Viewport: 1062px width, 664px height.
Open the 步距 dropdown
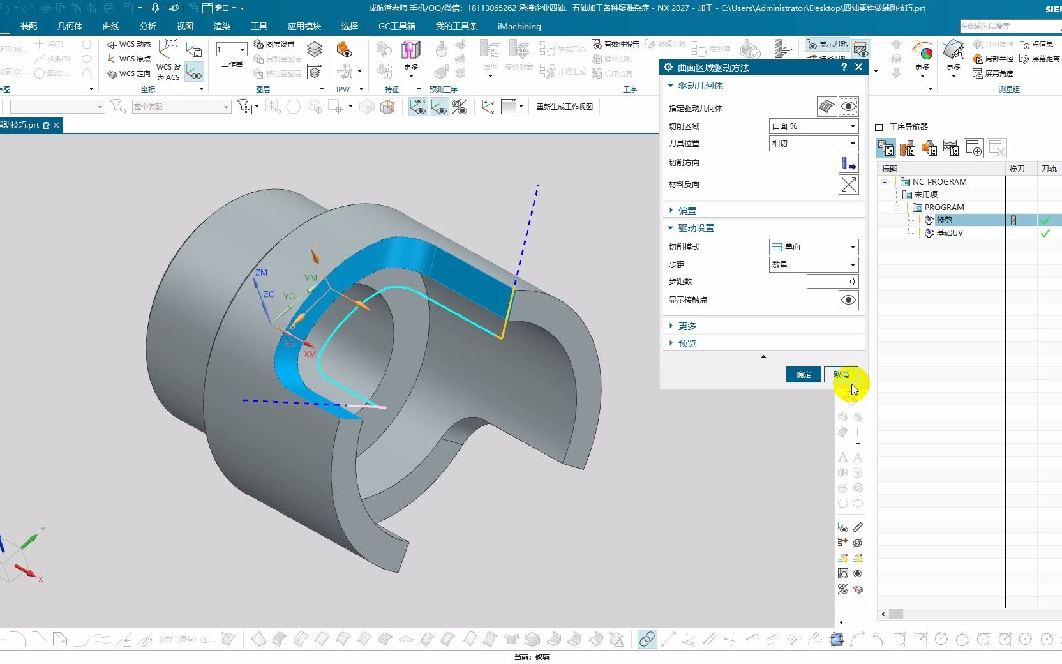[814, 265]
